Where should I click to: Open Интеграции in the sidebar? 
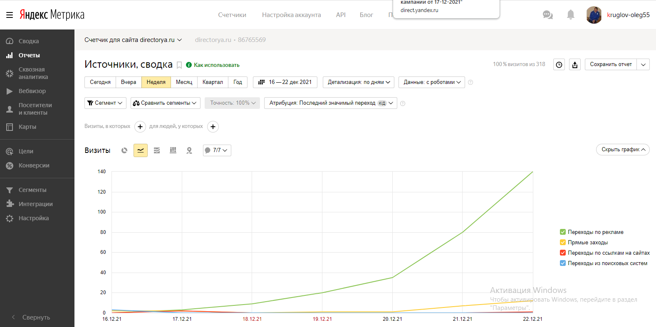35,204
